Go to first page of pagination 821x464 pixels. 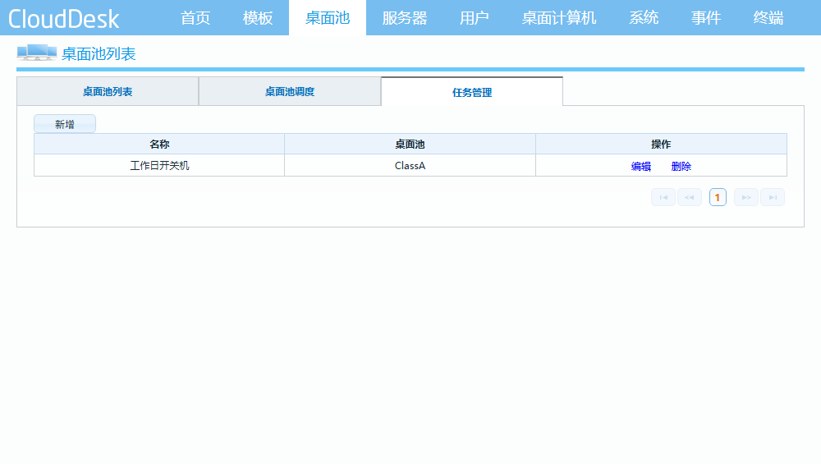click(663, 197)
